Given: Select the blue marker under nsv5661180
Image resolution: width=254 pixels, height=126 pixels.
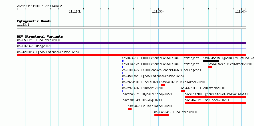Looking at the screenshot, I should [123, 85].
